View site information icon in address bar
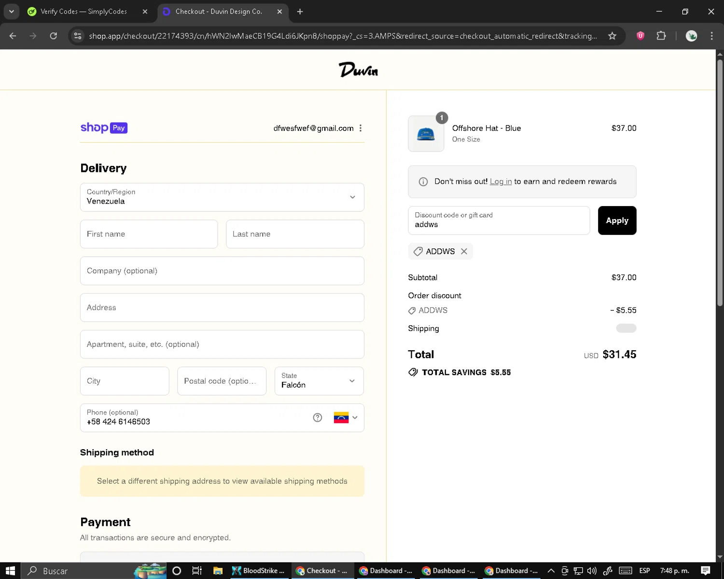This screenshot has width=724, height=579. coord(78,36)
